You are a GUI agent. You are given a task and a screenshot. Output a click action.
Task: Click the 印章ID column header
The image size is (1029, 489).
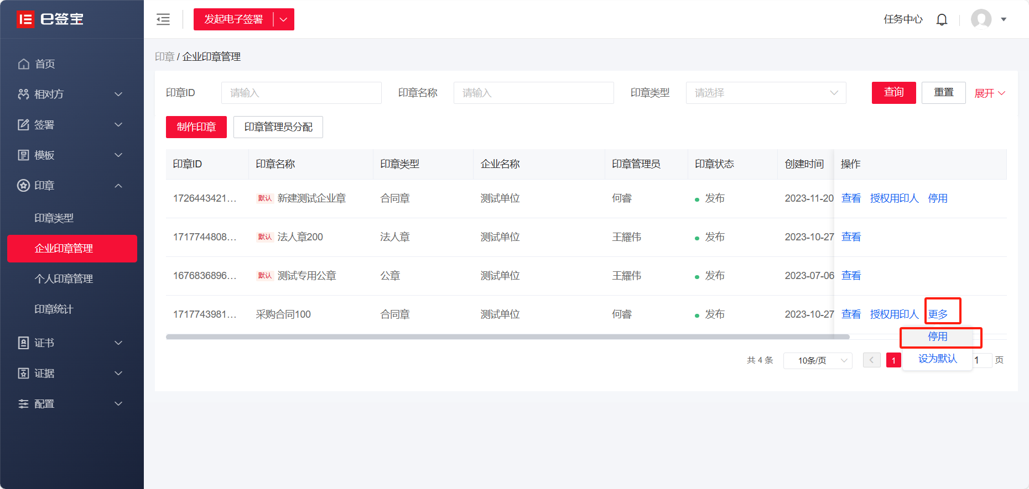(188, 164)
